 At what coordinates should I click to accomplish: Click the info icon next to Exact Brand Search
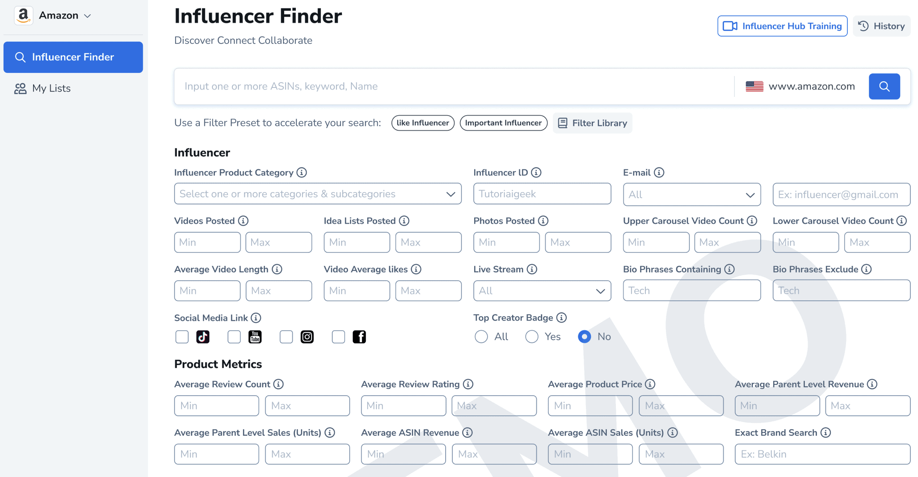[x=826, y=432]
